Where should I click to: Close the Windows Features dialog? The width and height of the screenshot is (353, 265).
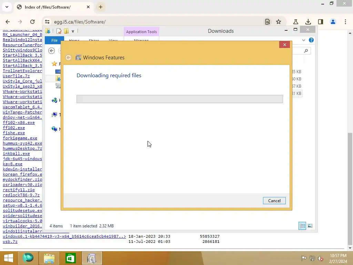[284, 45]
